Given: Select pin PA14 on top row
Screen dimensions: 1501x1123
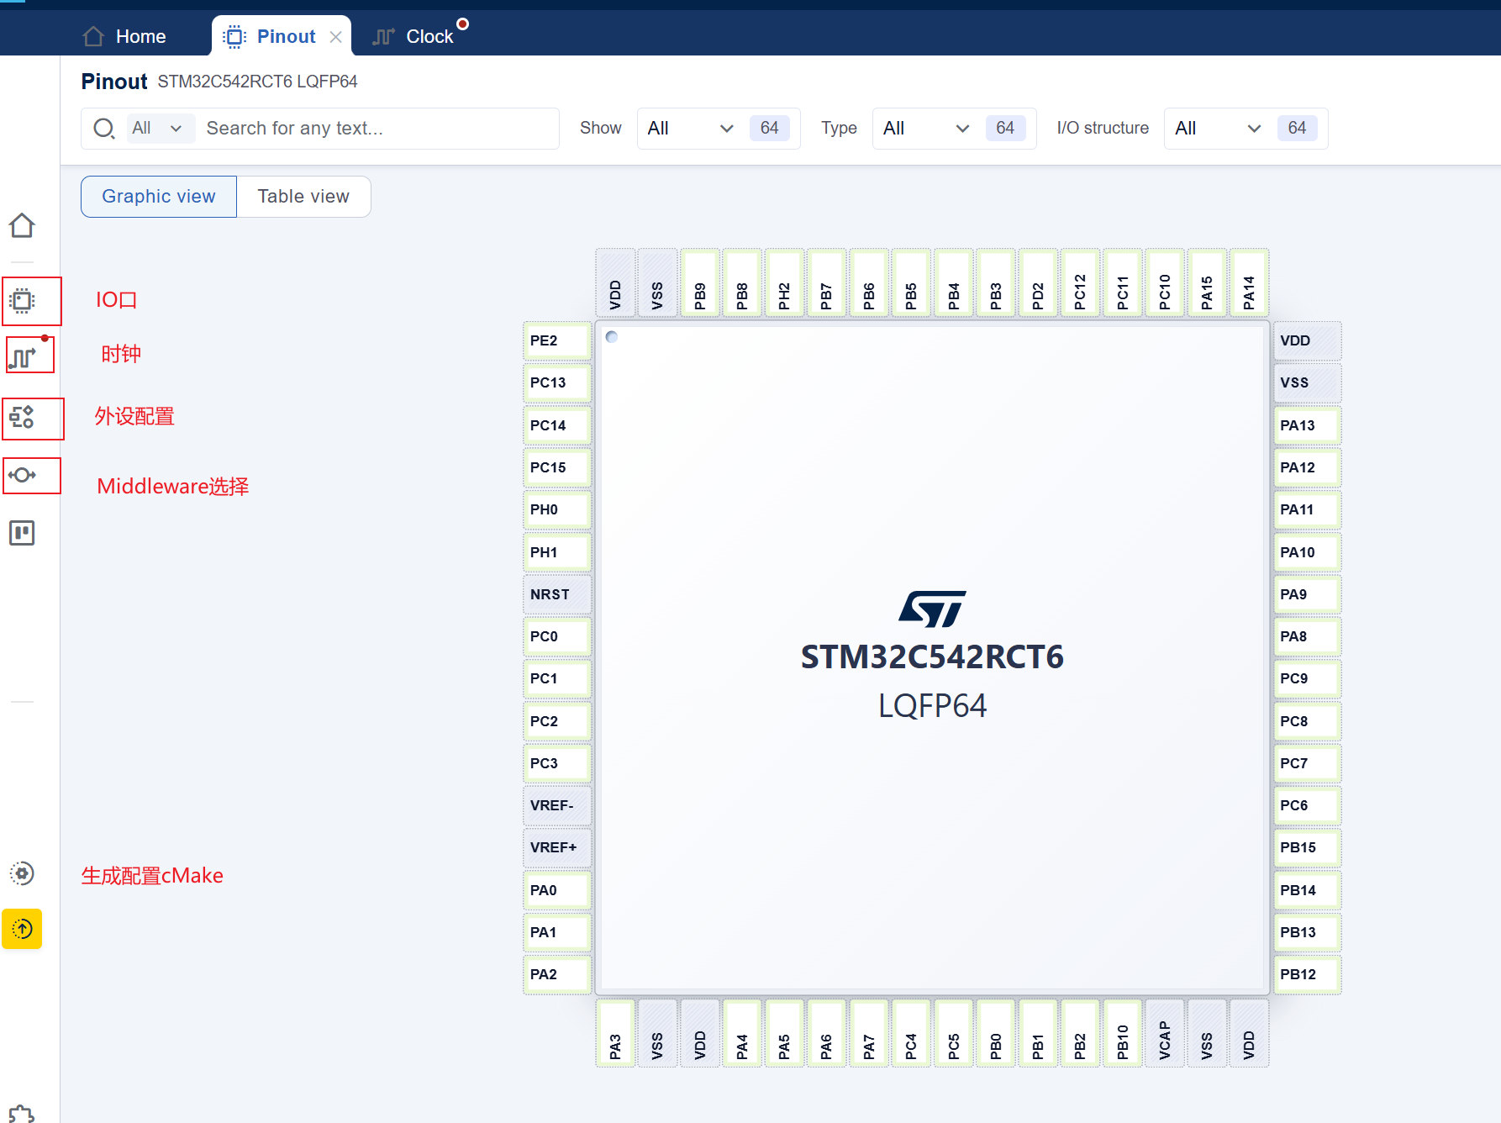Looking at the screenshot, I should [1249, 283].
